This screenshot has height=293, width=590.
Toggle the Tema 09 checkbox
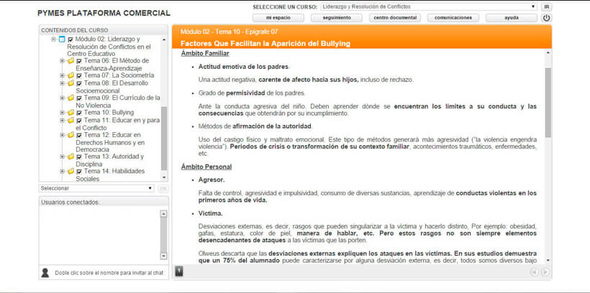tap(79, 98)
